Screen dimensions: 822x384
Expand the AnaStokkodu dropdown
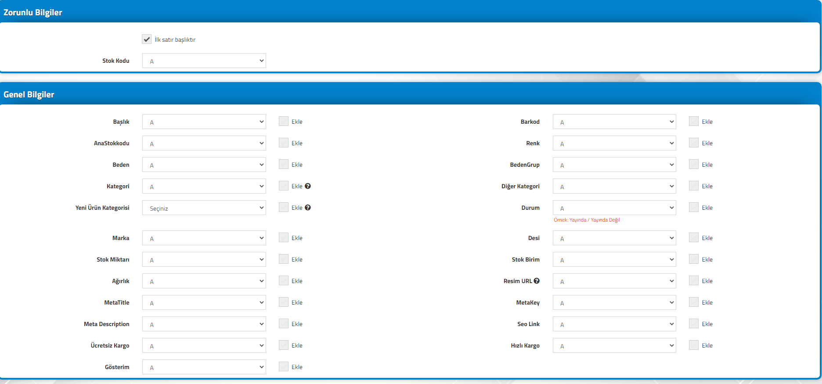coord(204,143)
